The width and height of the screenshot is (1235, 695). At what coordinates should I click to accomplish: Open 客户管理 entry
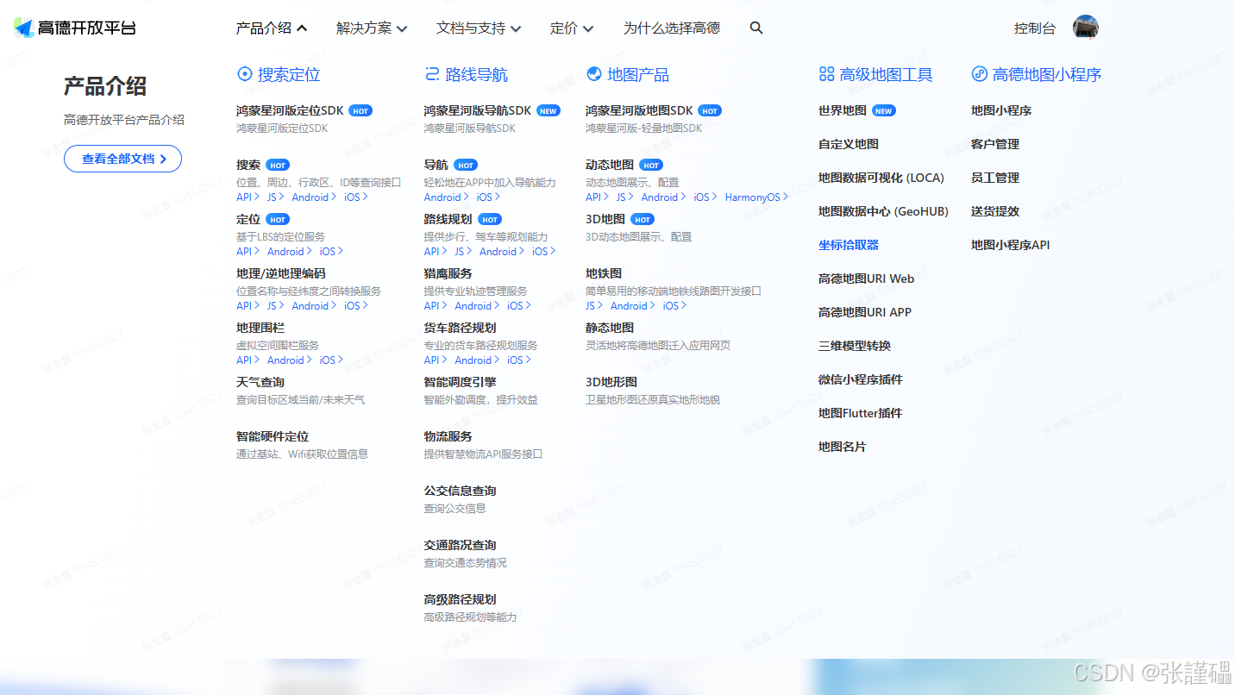tap(995, 144)
